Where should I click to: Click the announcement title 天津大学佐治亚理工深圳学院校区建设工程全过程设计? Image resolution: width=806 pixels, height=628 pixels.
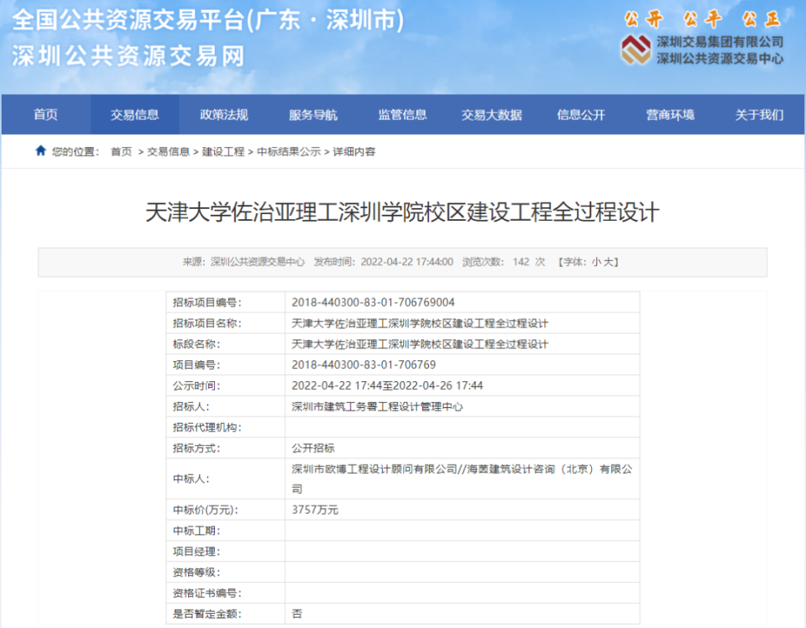point(403,214)
